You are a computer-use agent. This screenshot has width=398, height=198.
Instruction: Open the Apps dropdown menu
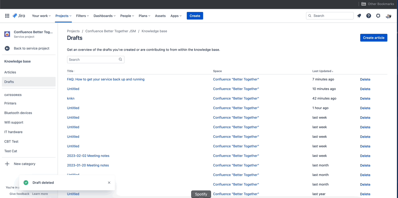point(176,16)
